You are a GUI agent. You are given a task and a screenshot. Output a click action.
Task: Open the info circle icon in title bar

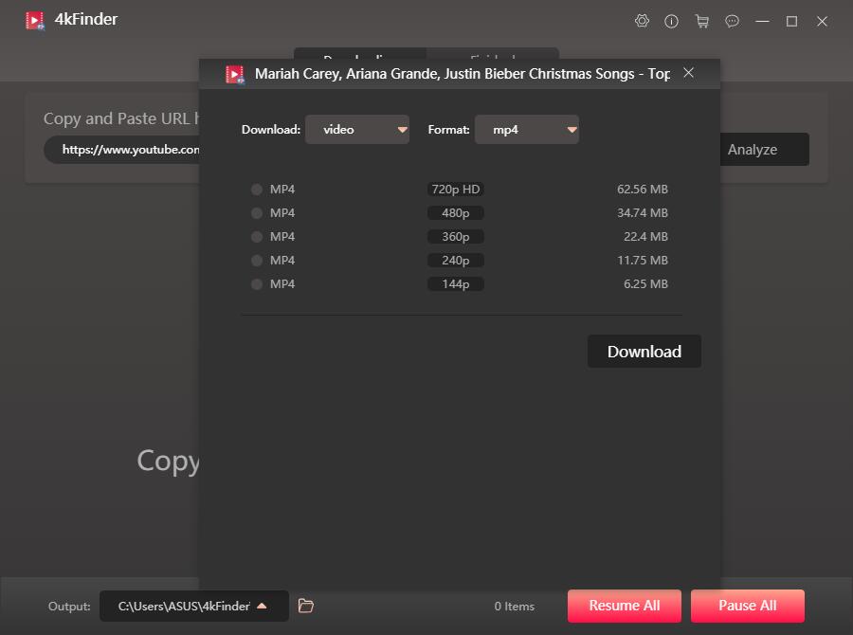[x=671, y=21]
